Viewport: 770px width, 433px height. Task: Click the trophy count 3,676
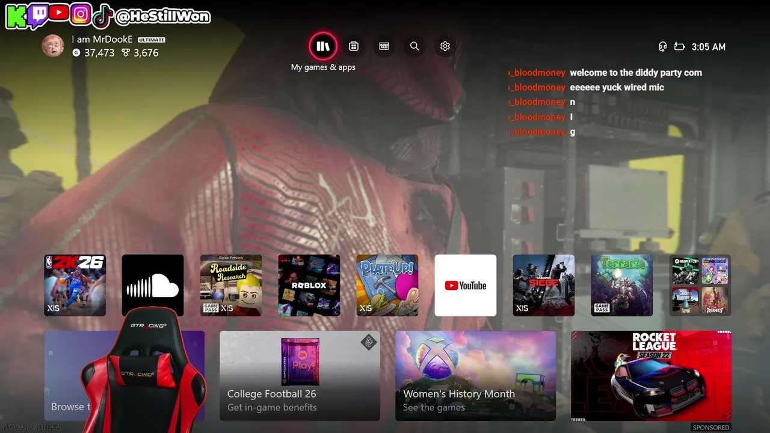(x=146, y=53)
